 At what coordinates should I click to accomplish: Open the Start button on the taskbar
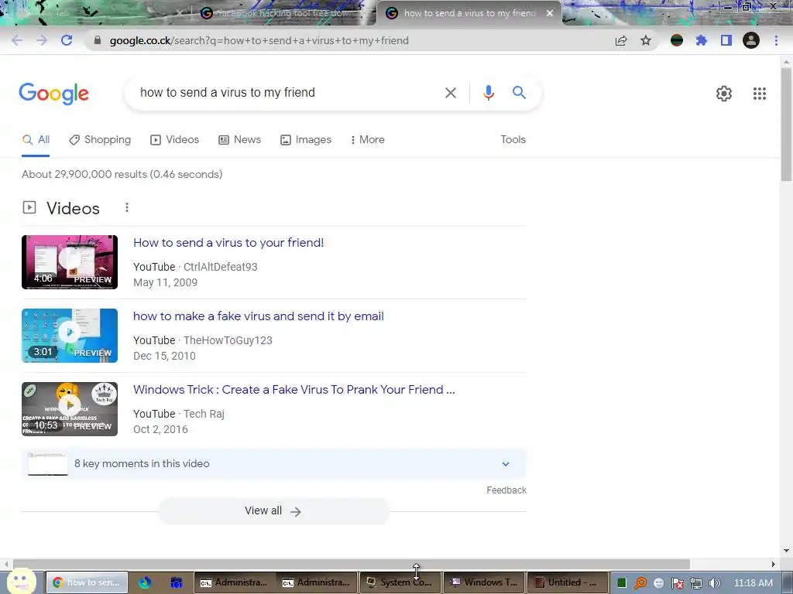point(21,582)
